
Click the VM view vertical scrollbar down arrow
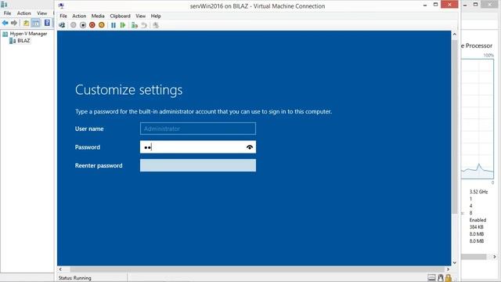click(x=454, y=263)
